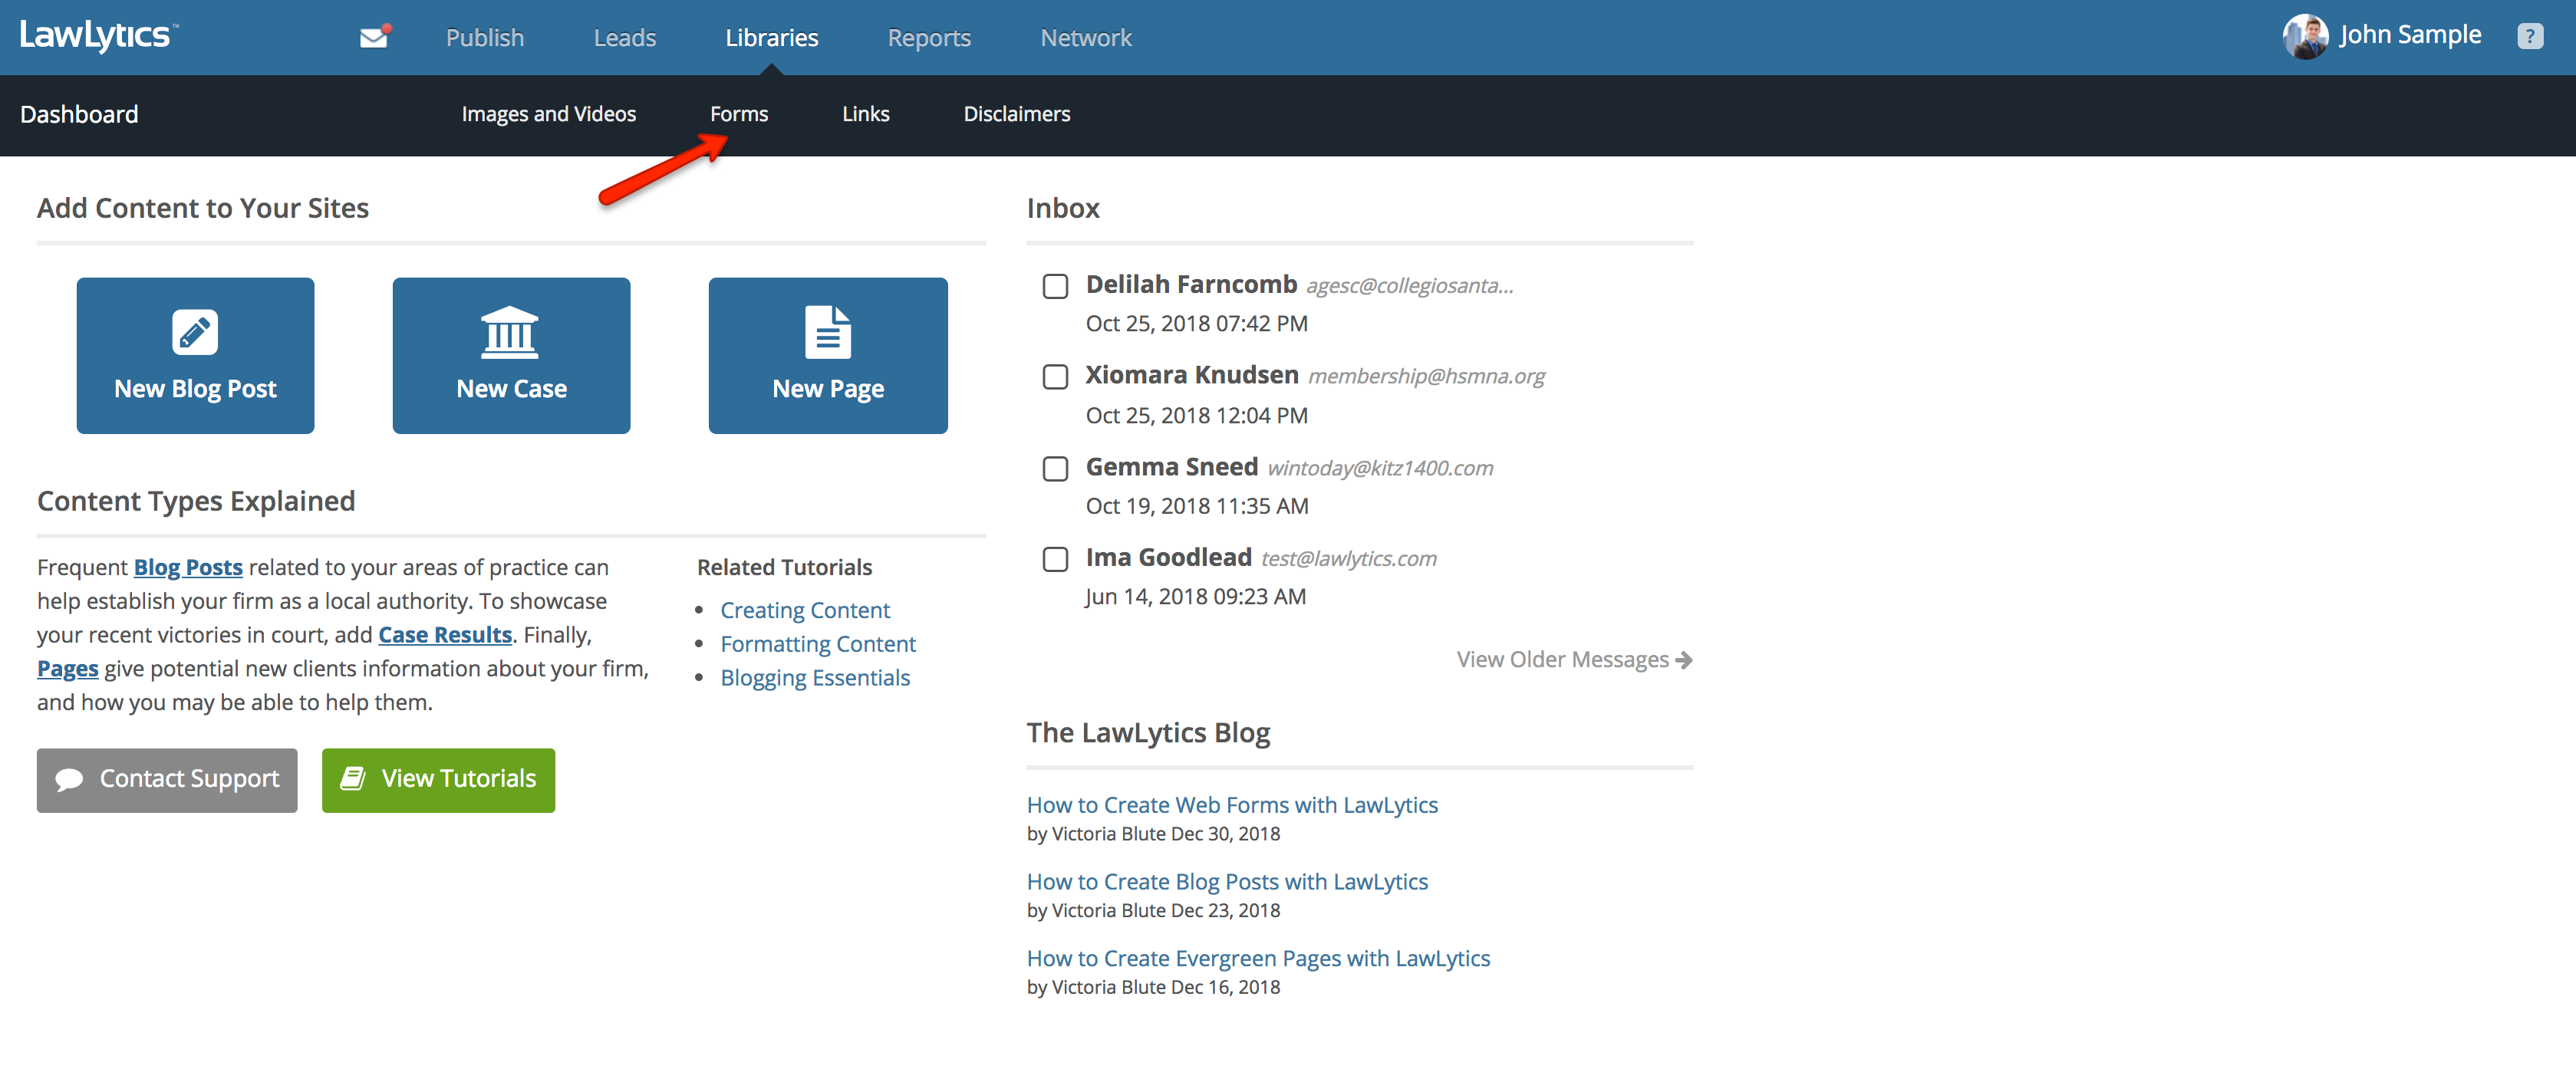The image size is (2576, 1069).
Task: Click the help question mark icon
Action: 2529,37
